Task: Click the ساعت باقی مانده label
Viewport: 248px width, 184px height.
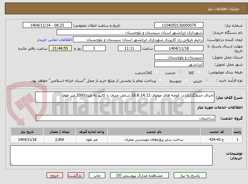Action: point(33,48)
